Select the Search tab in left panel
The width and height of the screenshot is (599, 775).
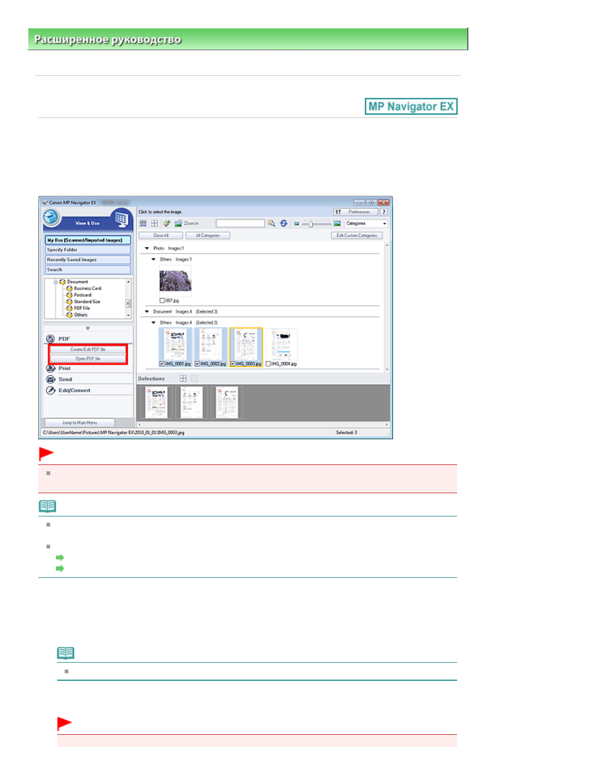click(x=88, y=270)
